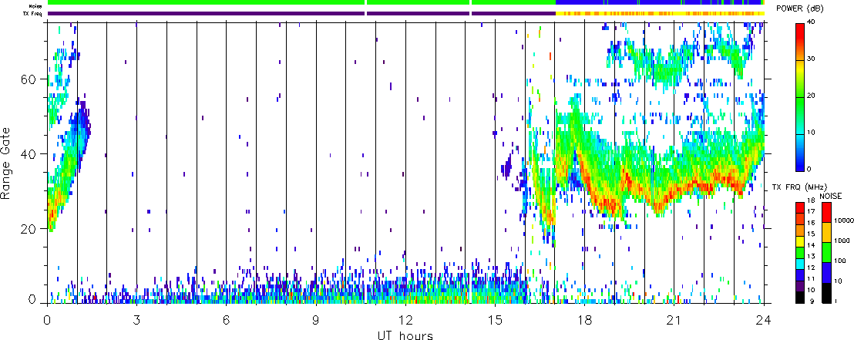Click NOISE scale tick label "1000"
Screen dimensions: 854x340
click(x=842, y=241)
